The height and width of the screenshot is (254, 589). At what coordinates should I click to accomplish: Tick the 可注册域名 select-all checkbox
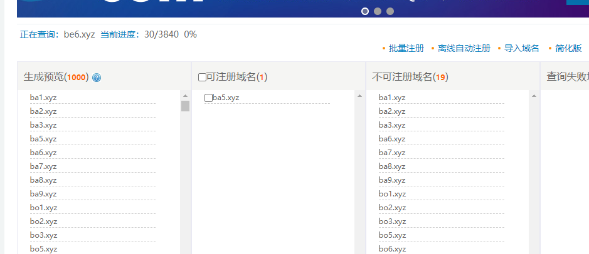pos(202,78)
